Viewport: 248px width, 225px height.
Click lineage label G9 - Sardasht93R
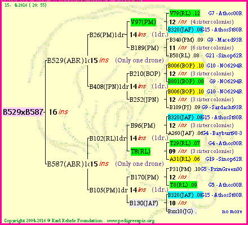click(222, 107)
